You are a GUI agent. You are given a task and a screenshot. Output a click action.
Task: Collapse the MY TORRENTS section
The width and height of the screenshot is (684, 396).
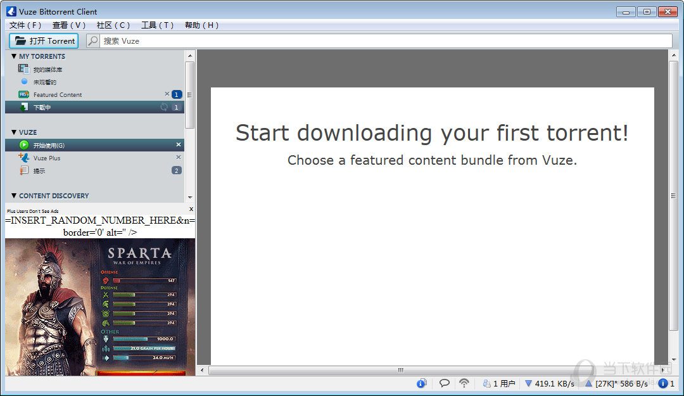click(14, 56)
